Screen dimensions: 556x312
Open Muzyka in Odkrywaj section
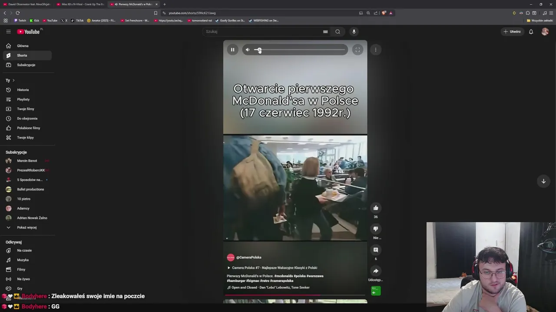(27, 260)
